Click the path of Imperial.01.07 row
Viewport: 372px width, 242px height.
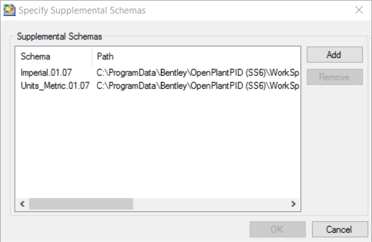coord(198,73)
